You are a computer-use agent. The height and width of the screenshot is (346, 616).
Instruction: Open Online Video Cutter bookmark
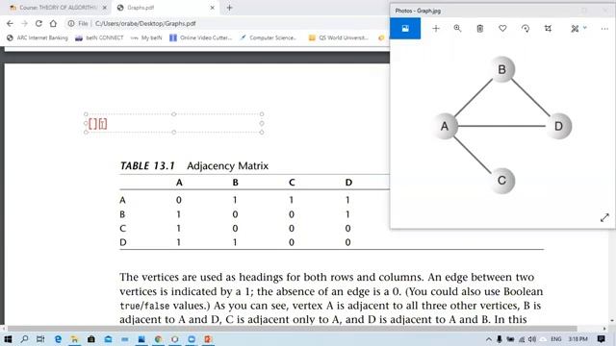[201, 37]
